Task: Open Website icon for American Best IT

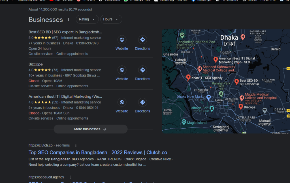Action: (x=122, y=102)
